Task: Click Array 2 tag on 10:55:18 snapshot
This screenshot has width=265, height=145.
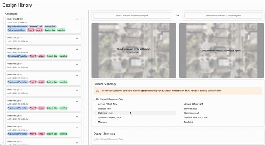Action: pos(33,56)
